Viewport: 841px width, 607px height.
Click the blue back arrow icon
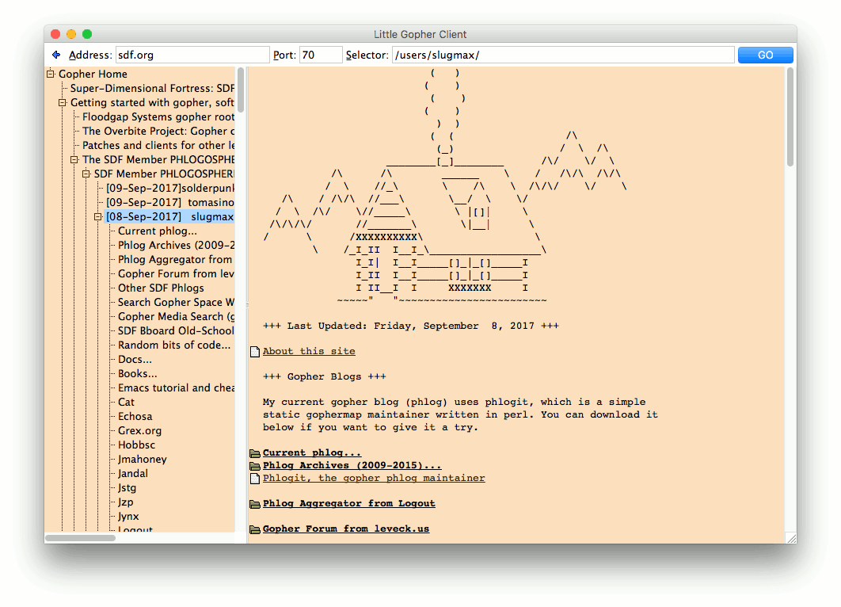tap(55, 55)
